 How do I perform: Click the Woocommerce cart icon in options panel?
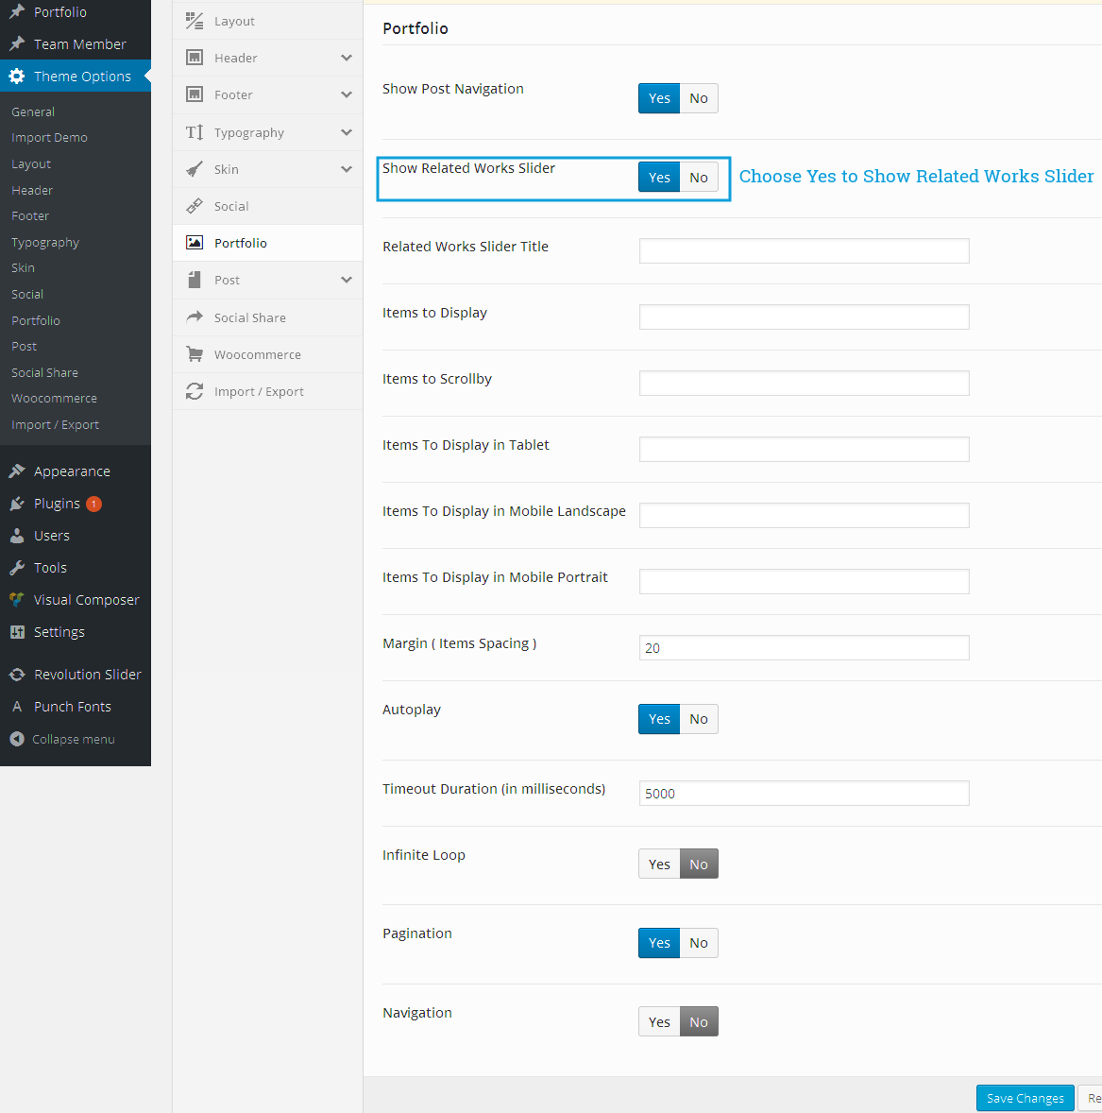click(195, 354)
